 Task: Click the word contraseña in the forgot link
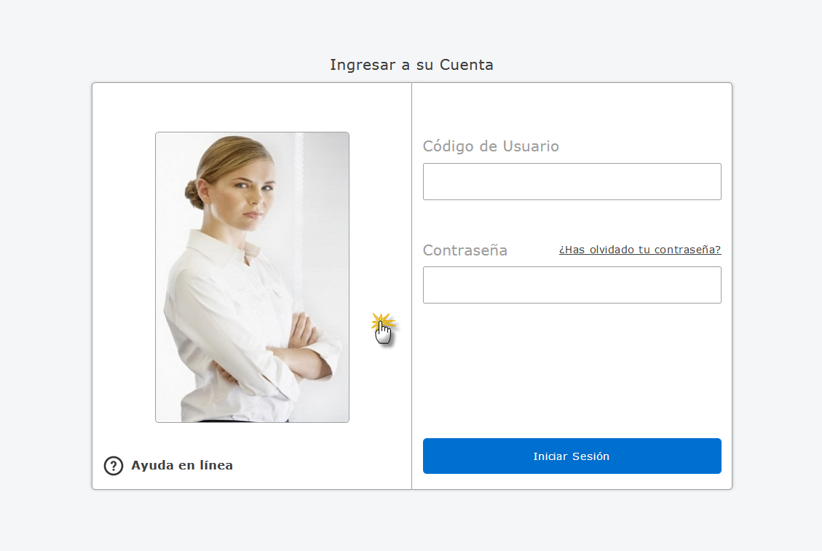click(687, 250)
